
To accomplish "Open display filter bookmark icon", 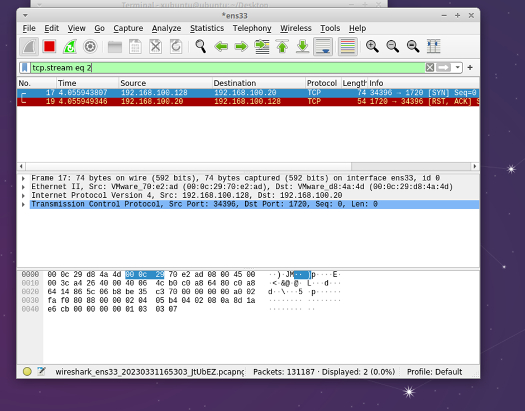I will click(x=25, y=68).
